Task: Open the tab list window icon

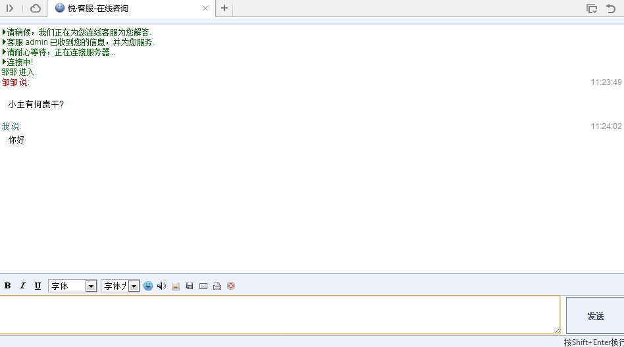Action: [592, 9]
